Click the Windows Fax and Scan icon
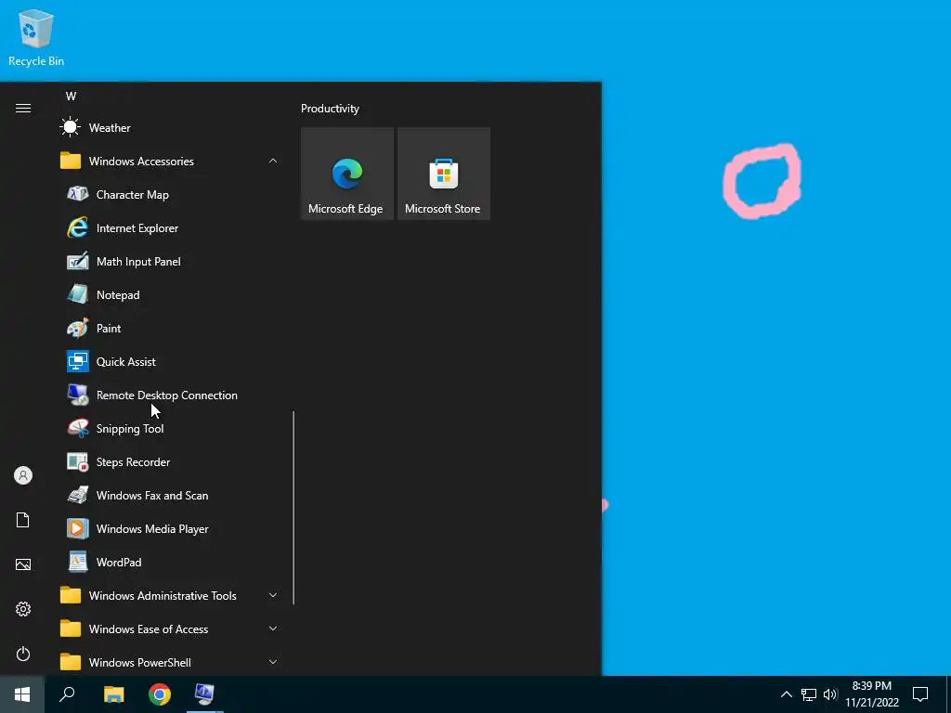The image size is (951, 713). click(x=78, y=495)
